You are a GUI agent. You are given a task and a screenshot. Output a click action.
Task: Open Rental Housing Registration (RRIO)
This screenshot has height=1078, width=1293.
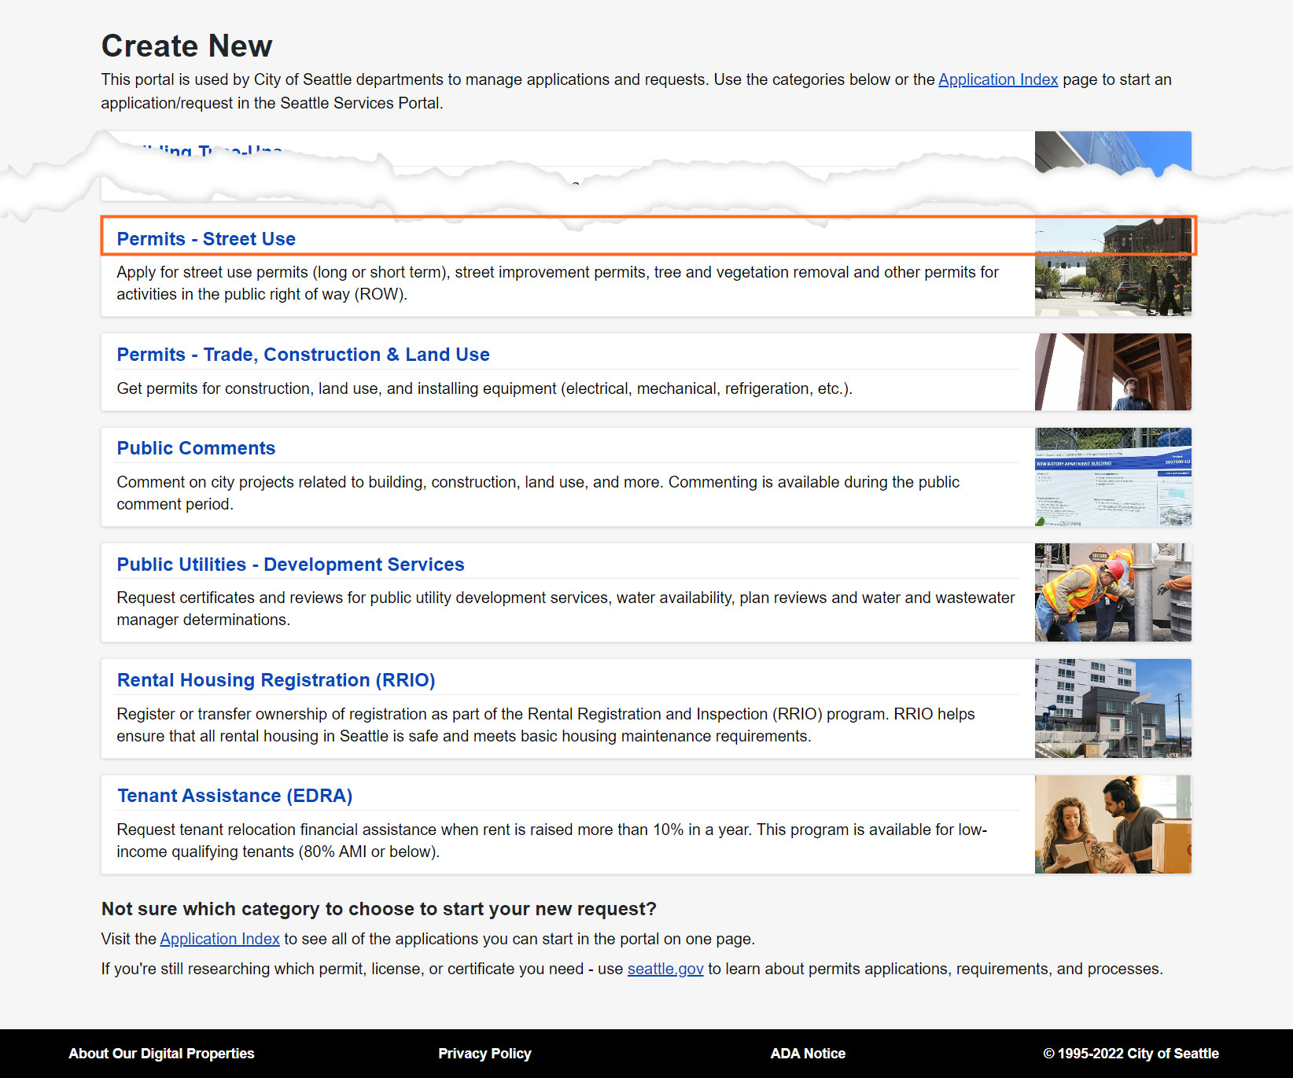point(275,680)
